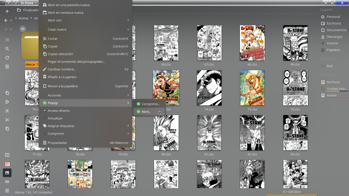Viewport: 349px width, 196px height.
Task: Click the copy icon above the select-all icon
Action: pyautogui.click(x=7, y=93)
